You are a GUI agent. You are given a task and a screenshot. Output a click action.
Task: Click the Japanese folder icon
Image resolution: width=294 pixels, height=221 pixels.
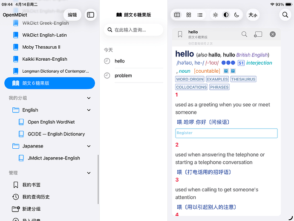tap(16, 146)
